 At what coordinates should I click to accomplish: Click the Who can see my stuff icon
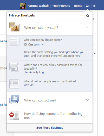[x=14, y=27]
